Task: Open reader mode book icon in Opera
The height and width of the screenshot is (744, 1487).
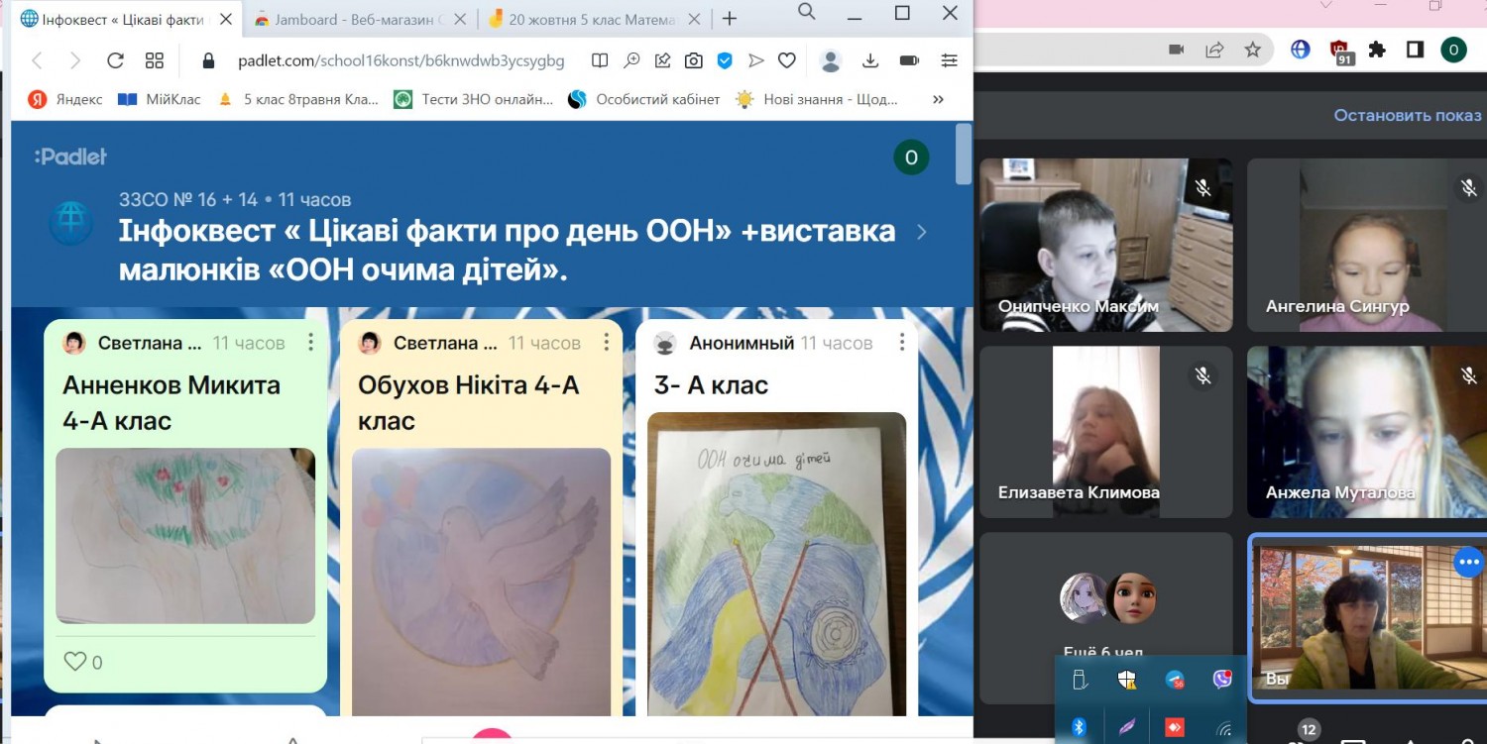Action: pyautogui.click(x=600, y=60)
